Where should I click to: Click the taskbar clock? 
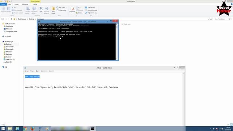(x=228, y=129)
